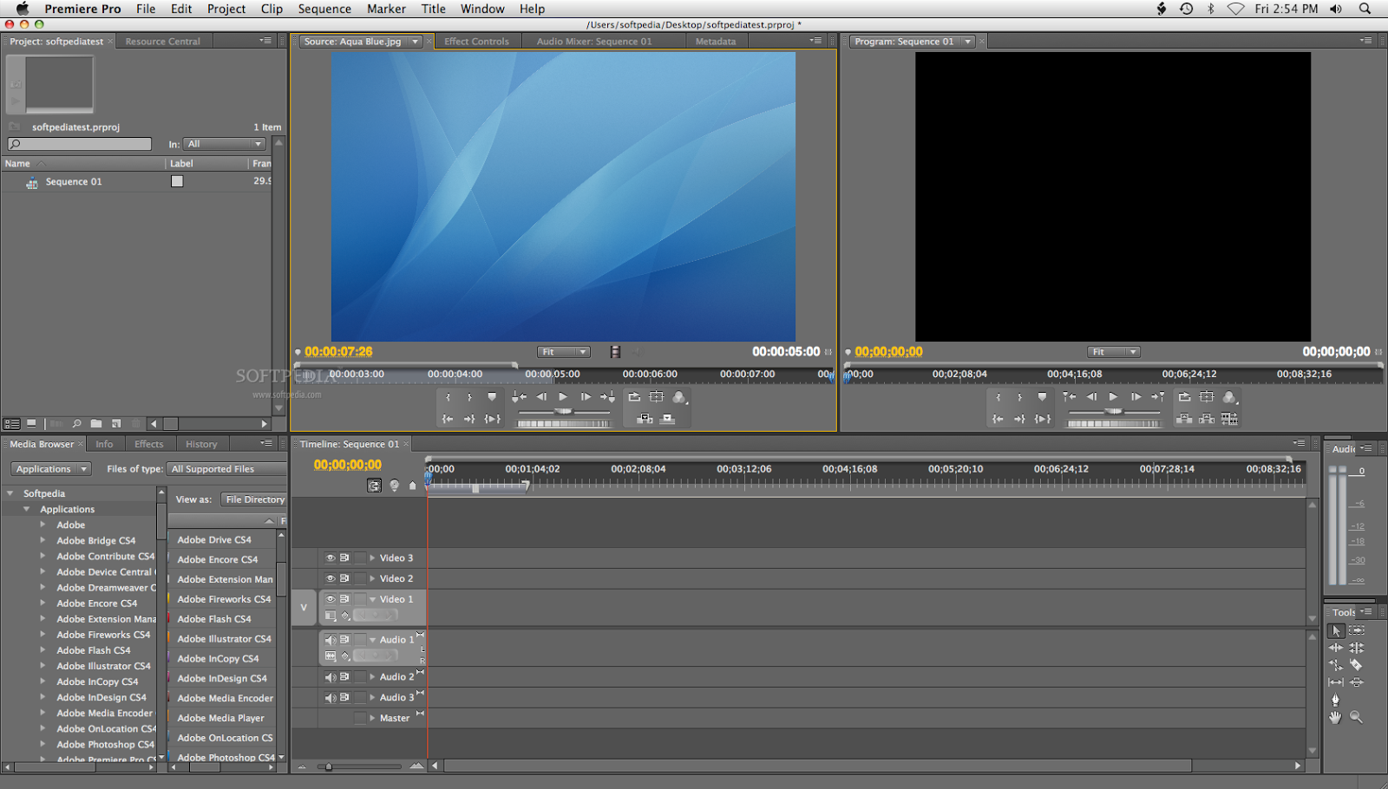Mute Audio 1 track speaker toggle

pos(331,639)
